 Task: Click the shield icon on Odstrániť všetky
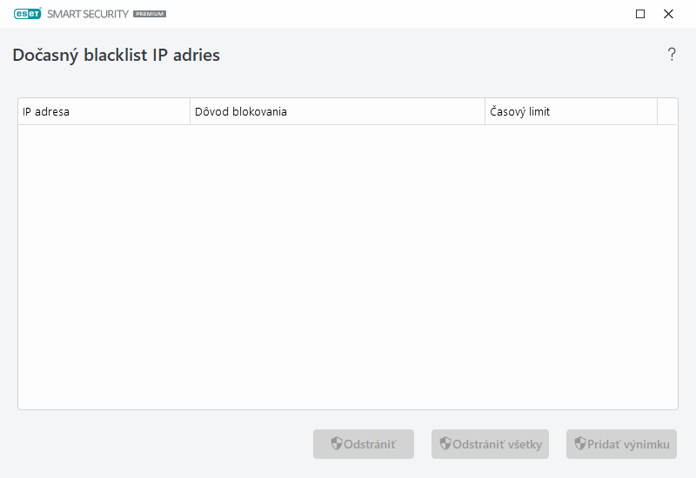(445, 444)
